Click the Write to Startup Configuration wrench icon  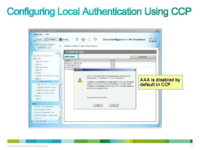(x=35, y=115)
